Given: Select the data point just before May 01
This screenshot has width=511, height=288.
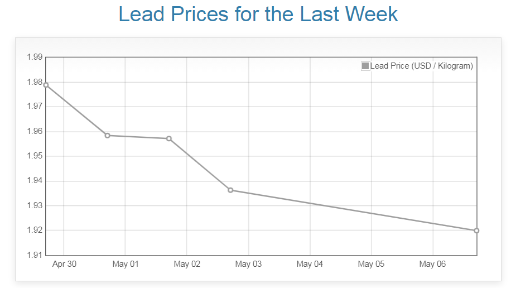Looking at the screenshot, I should coord(107,136).
